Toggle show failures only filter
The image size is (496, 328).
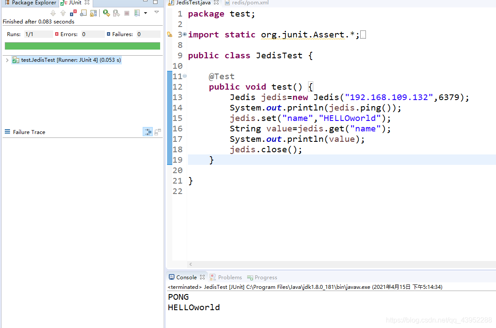point(73,13)
